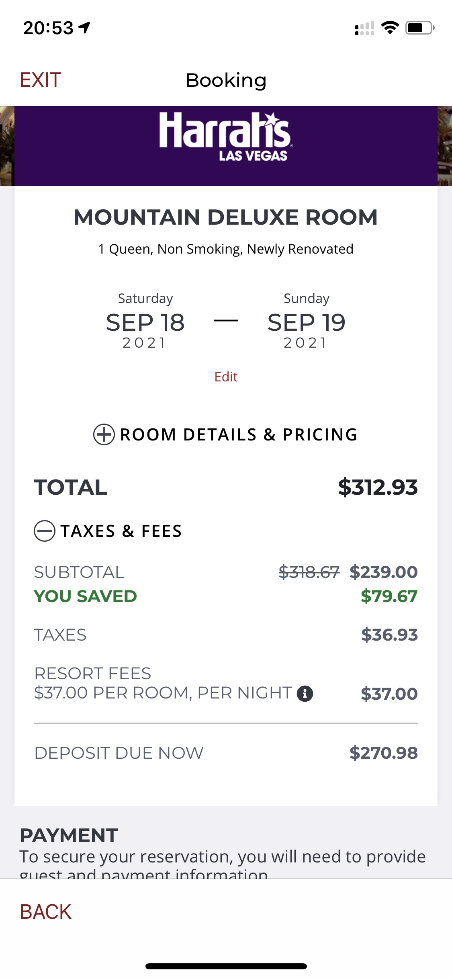Screen dimensions: 452x979
Task: Edit the stay dates
Action: pos(226,377)
